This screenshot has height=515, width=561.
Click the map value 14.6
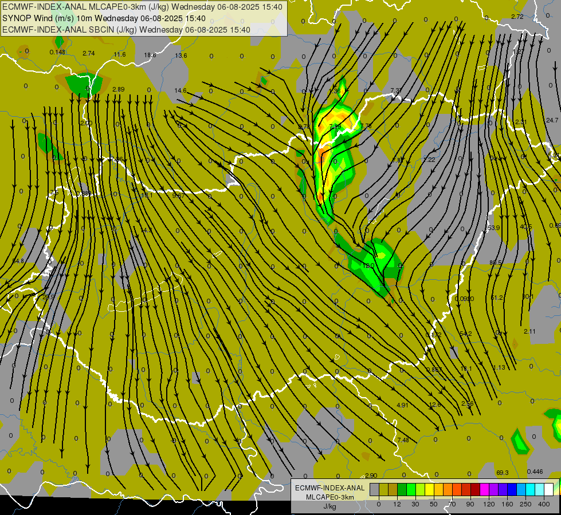[x=181, y=90]
